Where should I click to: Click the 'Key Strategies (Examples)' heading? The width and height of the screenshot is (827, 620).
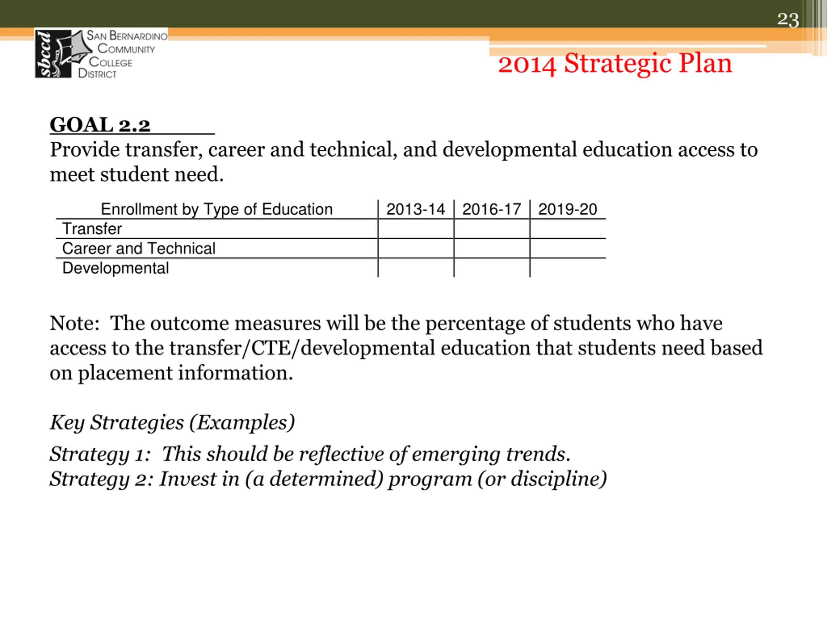point(173,423)
